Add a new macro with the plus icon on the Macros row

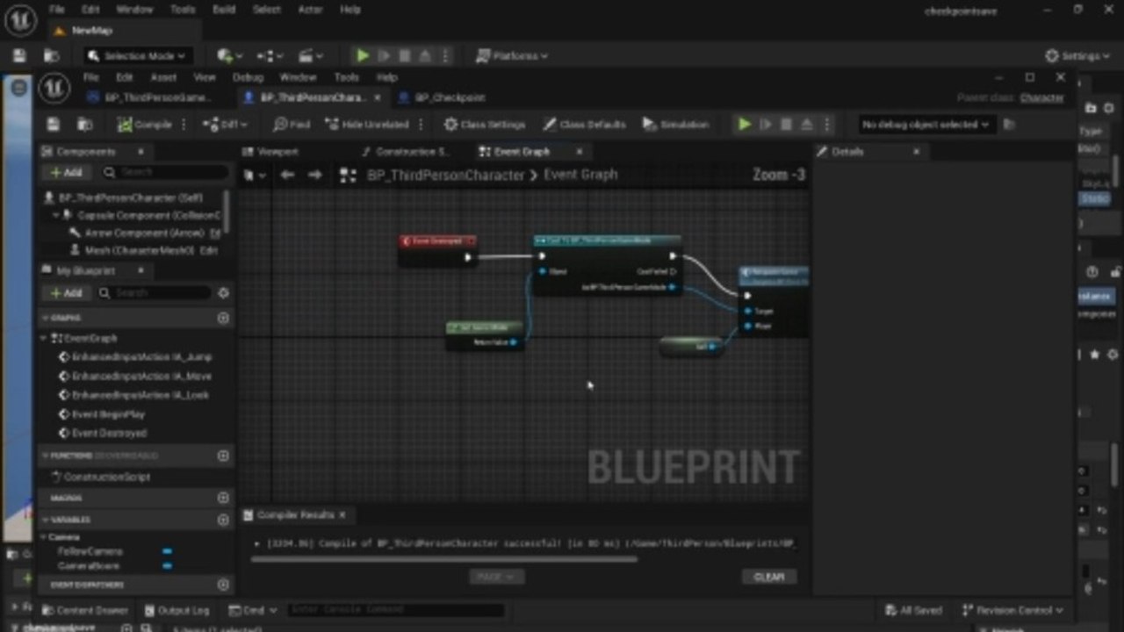[223, 498]
